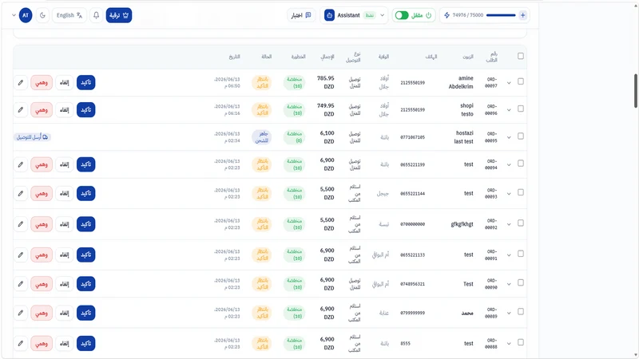This screenshot has height=359, width=639.
Task: Click risk badge منخفضة (0) for ORD-00095
Action: [x=294, y=137]
